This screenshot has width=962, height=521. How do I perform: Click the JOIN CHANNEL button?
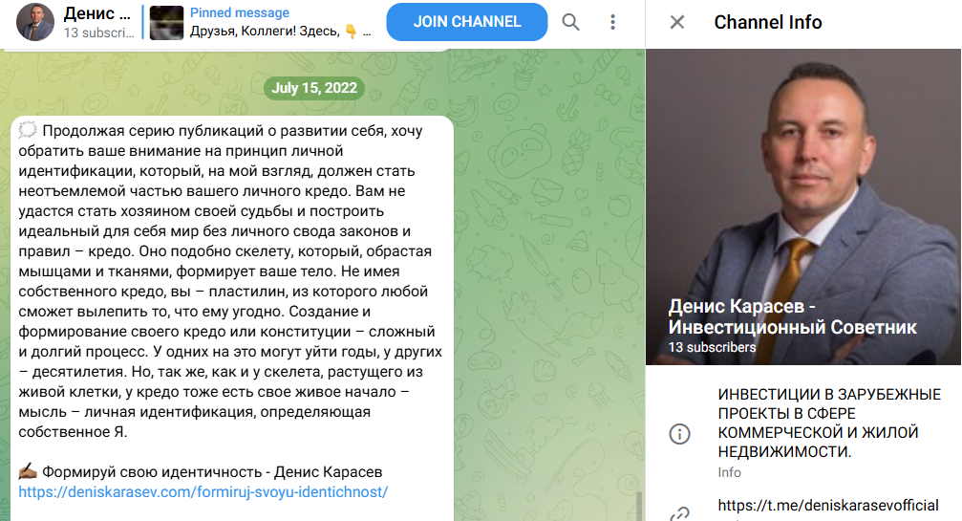tap(467, 22)
